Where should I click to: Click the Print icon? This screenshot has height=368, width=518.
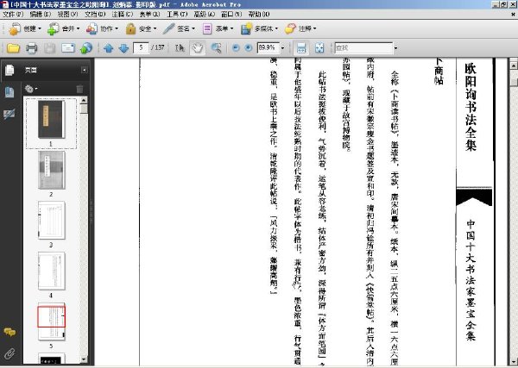32,48
